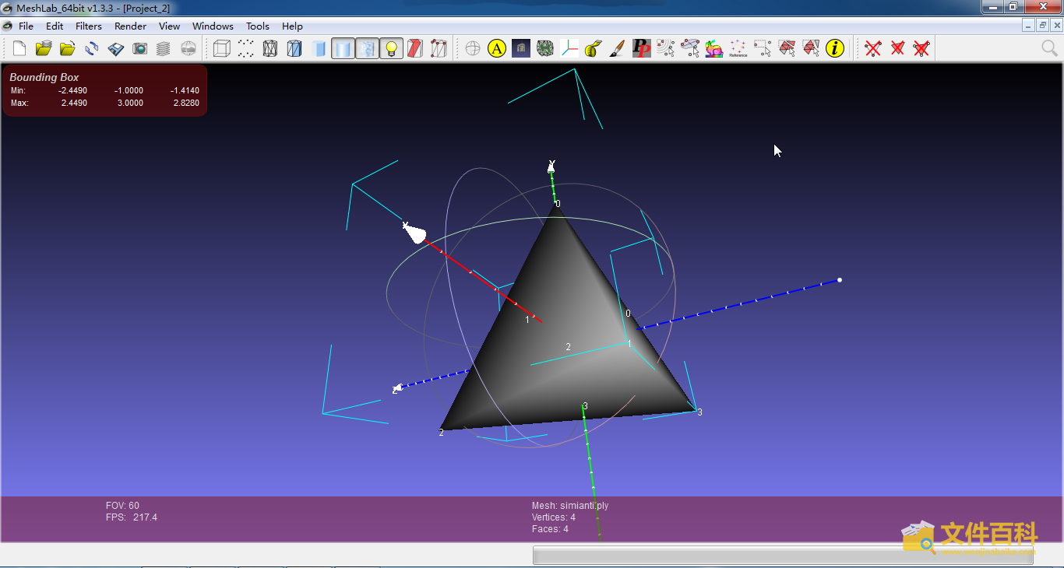1064x568 pixels.
Task: Delete selected vertices red X icon
Action: 873,49
